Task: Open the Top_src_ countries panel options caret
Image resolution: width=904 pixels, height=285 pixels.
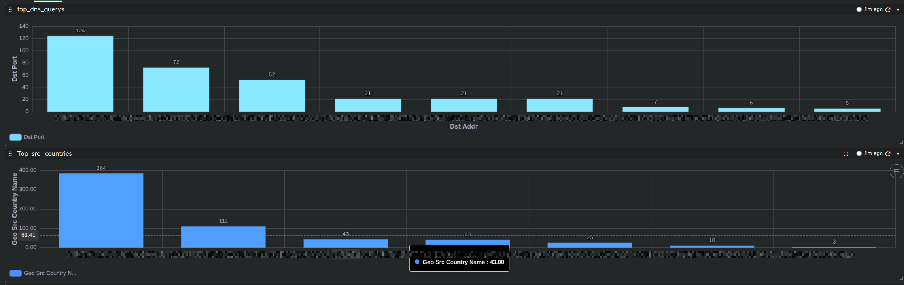Action: pos(898,154)
